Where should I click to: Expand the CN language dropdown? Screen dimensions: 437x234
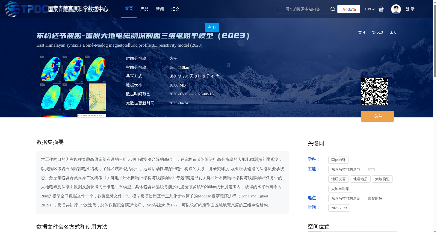[370, 9]
